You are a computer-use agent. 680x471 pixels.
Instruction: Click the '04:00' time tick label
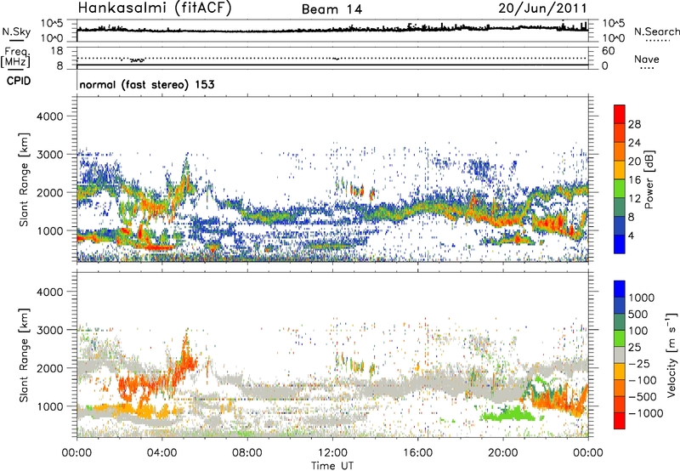(x=162, y=453)
